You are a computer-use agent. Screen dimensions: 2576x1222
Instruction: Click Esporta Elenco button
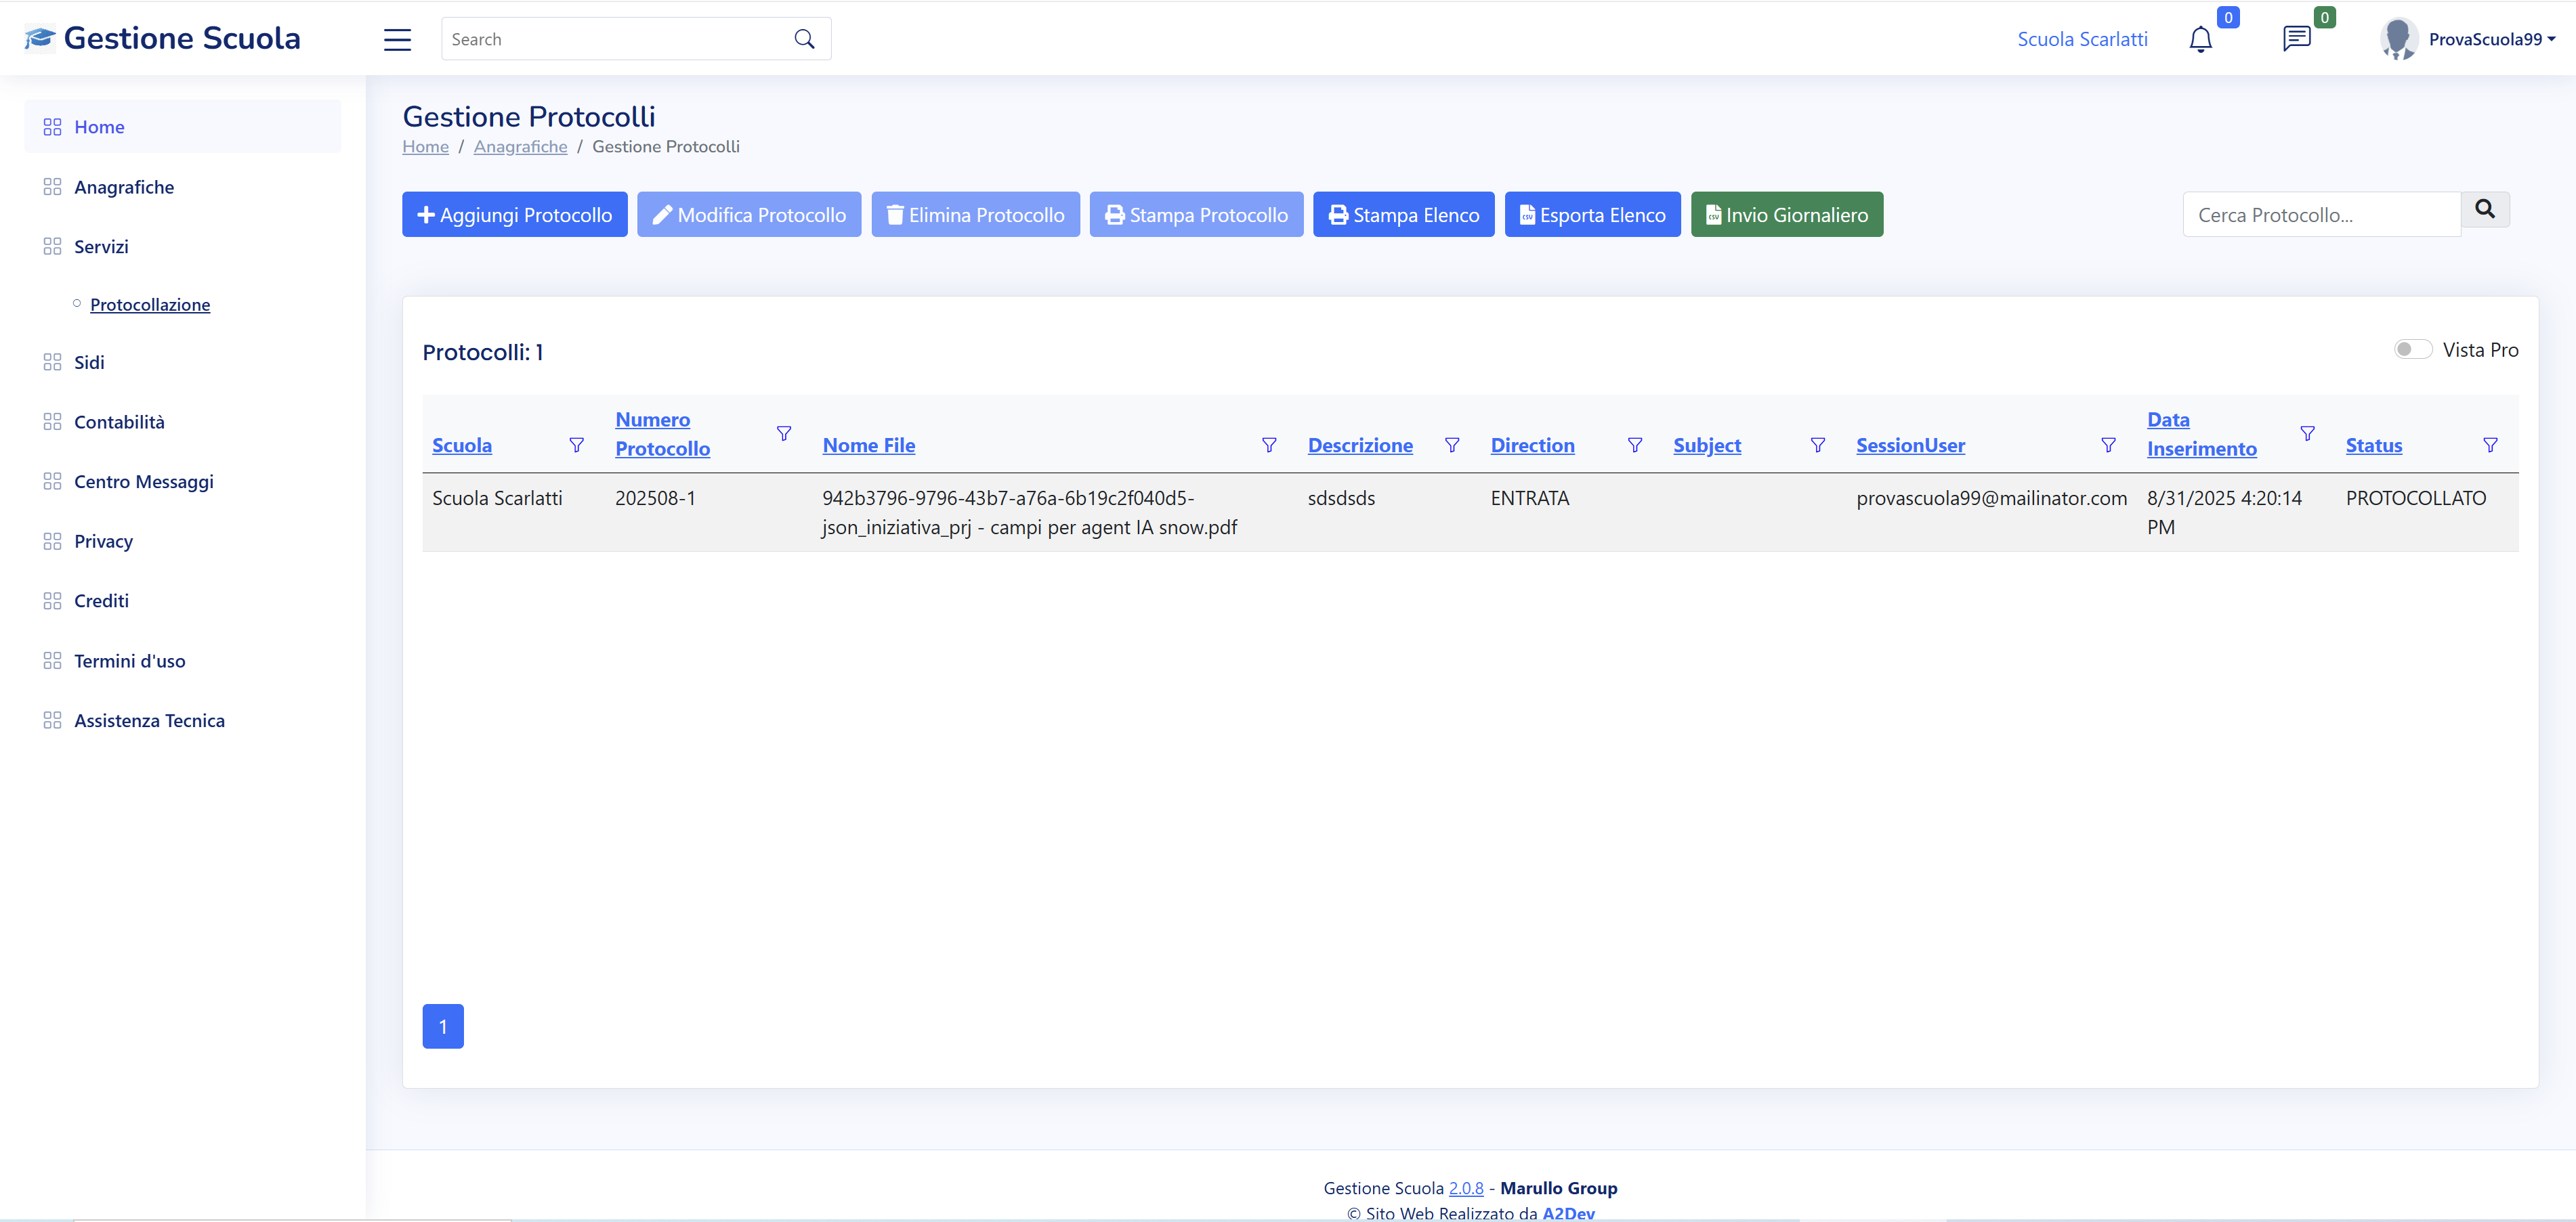[x=1592, y=215]
